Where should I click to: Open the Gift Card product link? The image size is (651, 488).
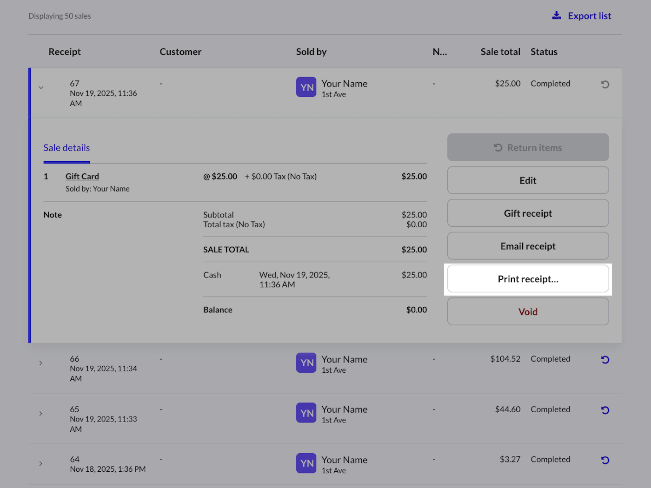pyautogui.click(x=82, y=177)
